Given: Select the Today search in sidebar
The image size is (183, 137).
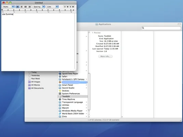Looking at the screenshot, I should coord(34,72).
